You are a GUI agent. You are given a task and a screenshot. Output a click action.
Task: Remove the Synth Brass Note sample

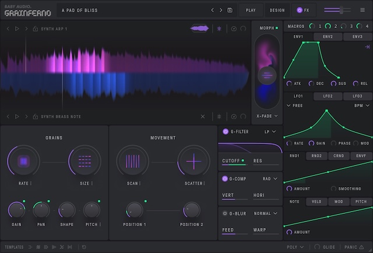(x=203, y=117)
